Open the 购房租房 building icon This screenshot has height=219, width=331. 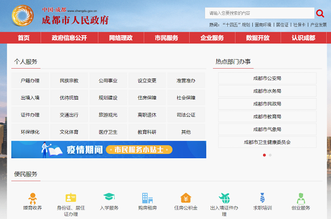pos(147,198)
